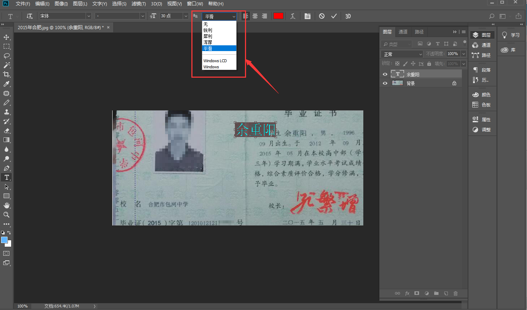Choose 无 anti-aliasing option
The width and height of the screenshot is (527, 310).
pos(219,24)
